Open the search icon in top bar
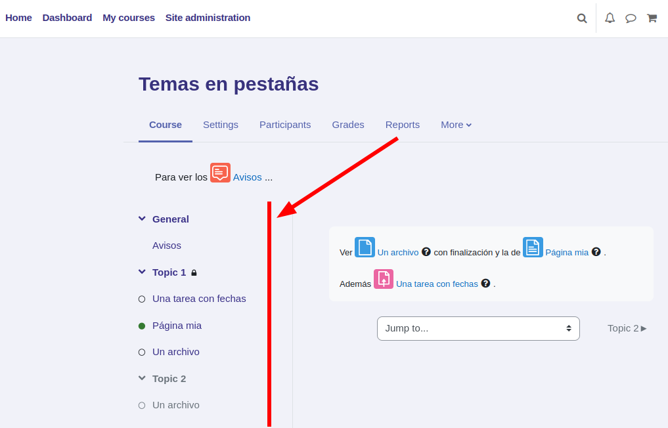 point(582,18)
